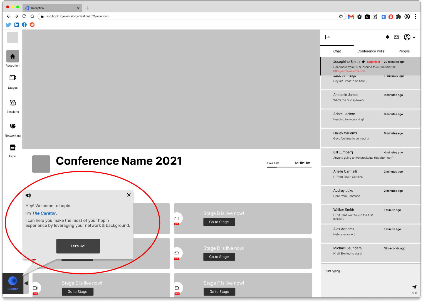Select the Reception browser tab
The image size is (423, 302).
point(52,8)
